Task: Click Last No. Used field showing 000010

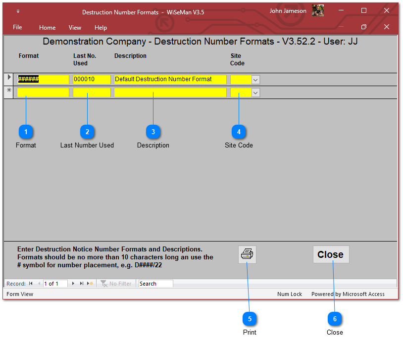Action: (92, 79)
